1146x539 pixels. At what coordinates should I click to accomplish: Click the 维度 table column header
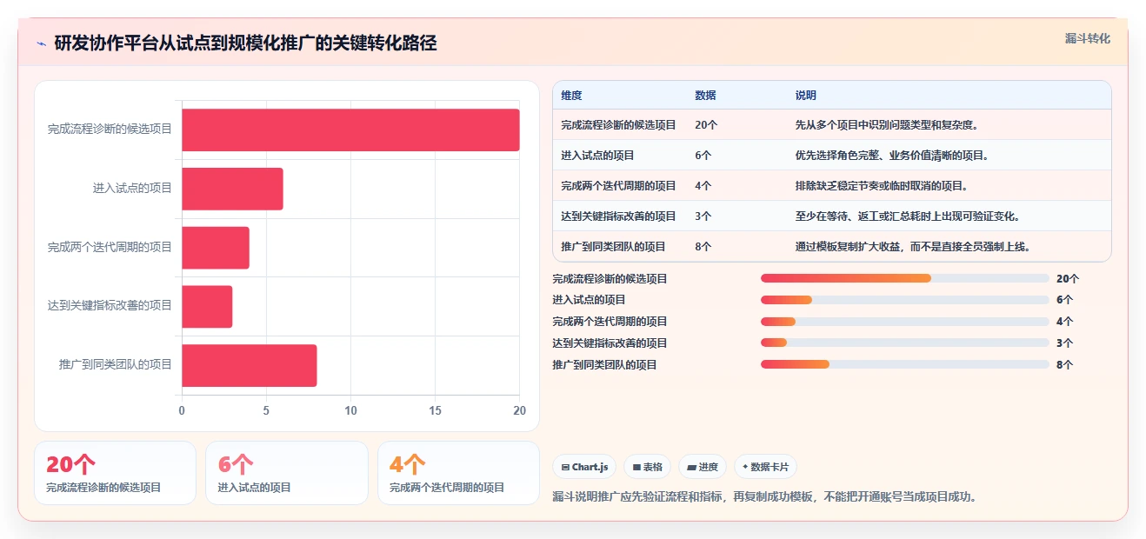point(572,96)
